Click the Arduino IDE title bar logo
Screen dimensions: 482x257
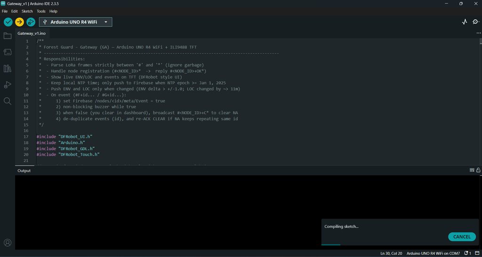click(3, 3)
